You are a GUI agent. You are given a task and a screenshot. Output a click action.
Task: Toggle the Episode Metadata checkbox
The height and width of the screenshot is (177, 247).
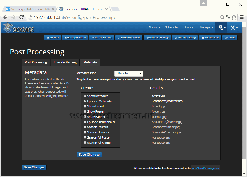[85, 101]
